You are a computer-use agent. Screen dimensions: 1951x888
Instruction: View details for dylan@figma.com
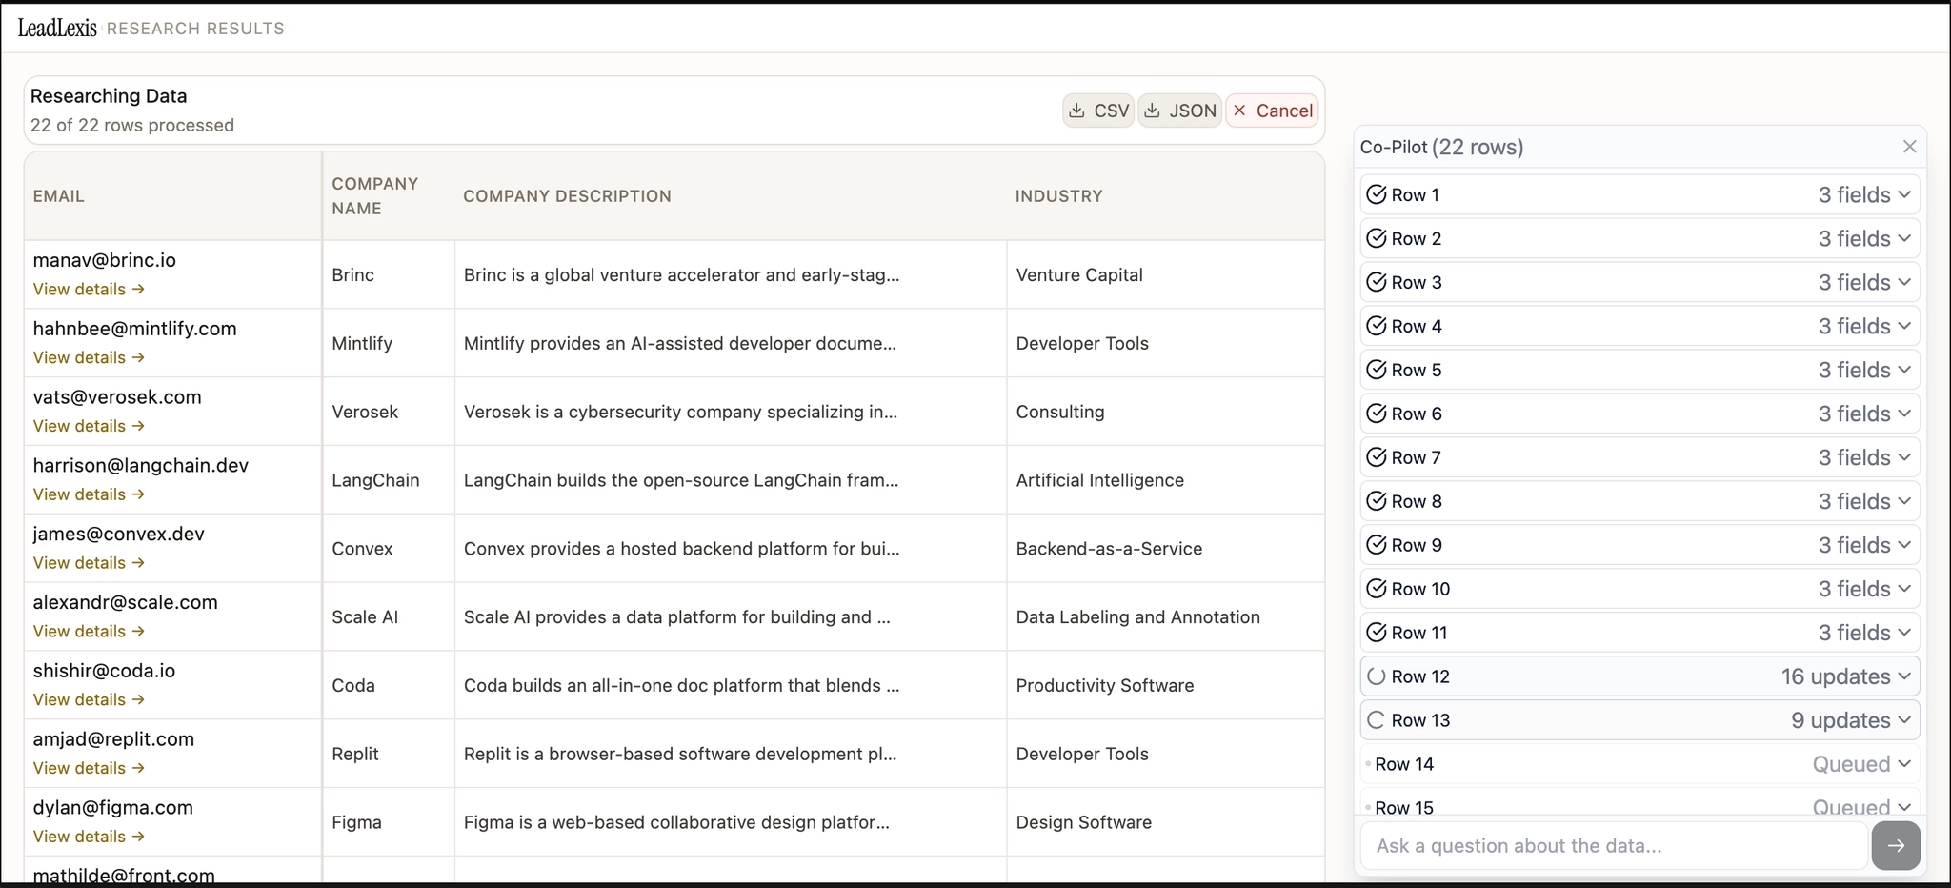[x=89, y=837]
